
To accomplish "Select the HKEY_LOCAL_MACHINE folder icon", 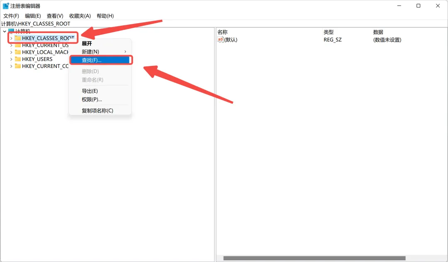I will pos(18,52).
